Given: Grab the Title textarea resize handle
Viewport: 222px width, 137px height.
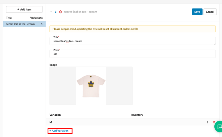Looking at the screenshot, I should [214, 44].
